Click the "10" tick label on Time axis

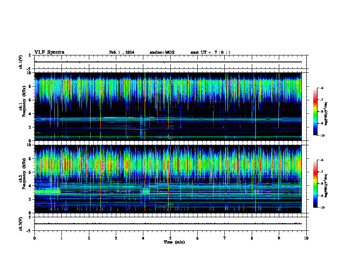[306, 238]
